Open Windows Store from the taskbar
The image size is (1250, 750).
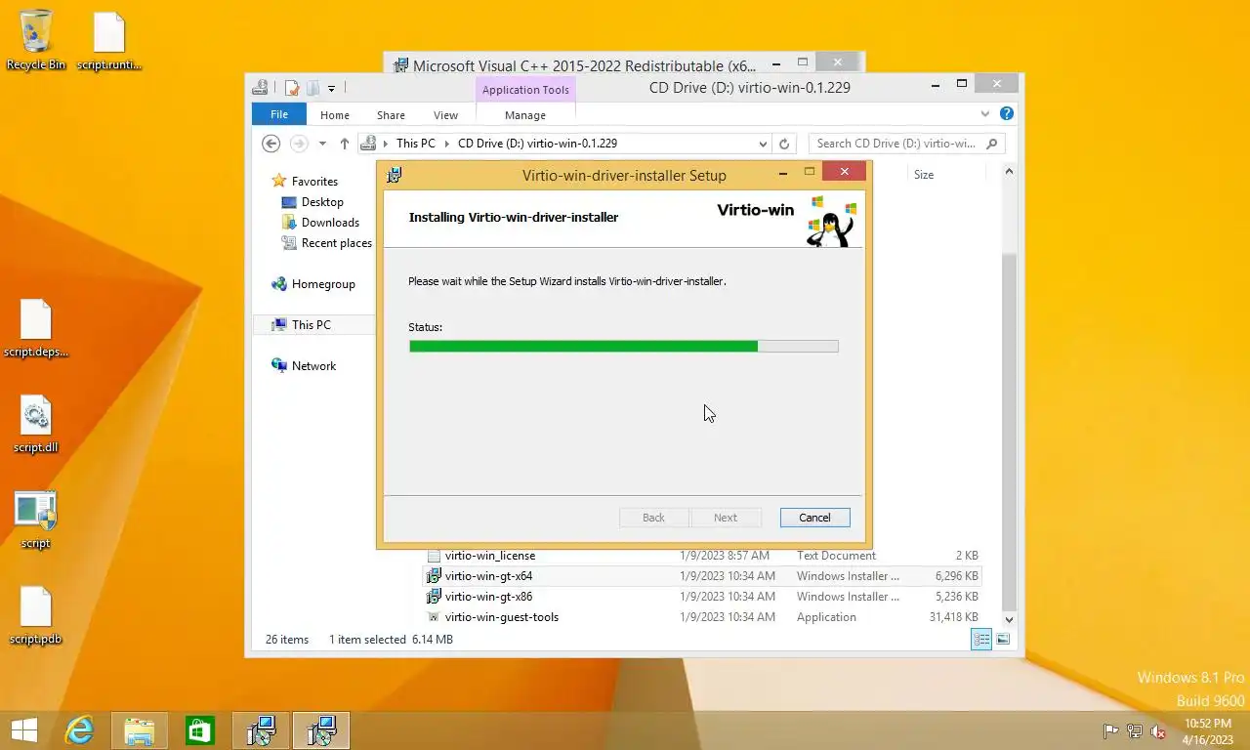(x=200, y=730)
